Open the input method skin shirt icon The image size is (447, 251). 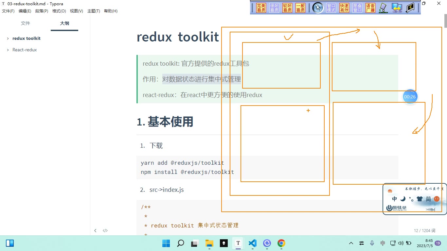(x=420, y=199)
